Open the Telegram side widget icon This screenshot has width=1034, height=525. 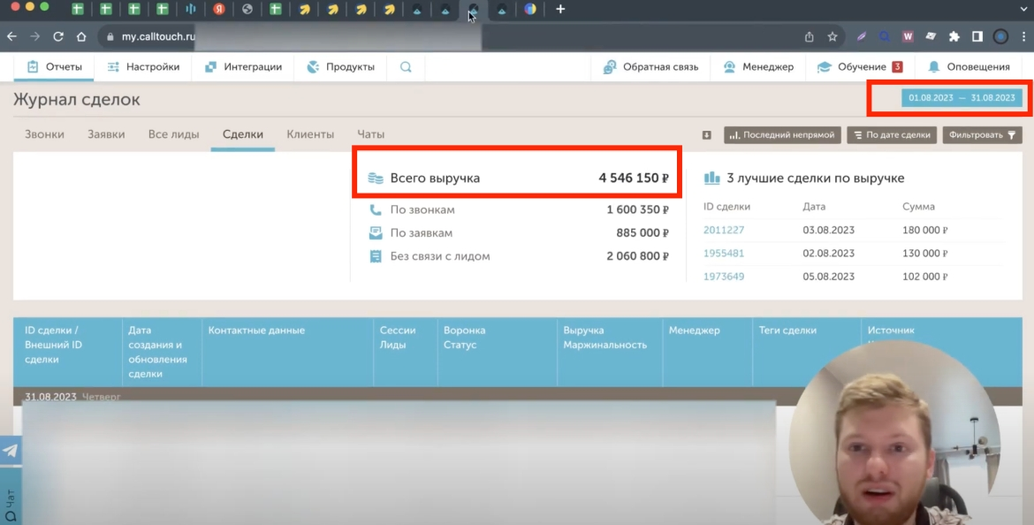(11, 451)
